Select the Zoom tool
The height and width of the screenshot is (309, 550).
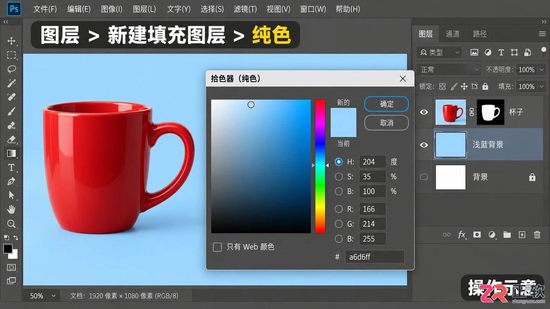click(x=11, y=224)
